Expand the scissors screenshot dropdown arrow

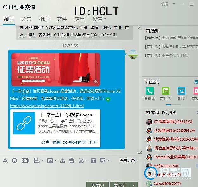coord(86,160)
